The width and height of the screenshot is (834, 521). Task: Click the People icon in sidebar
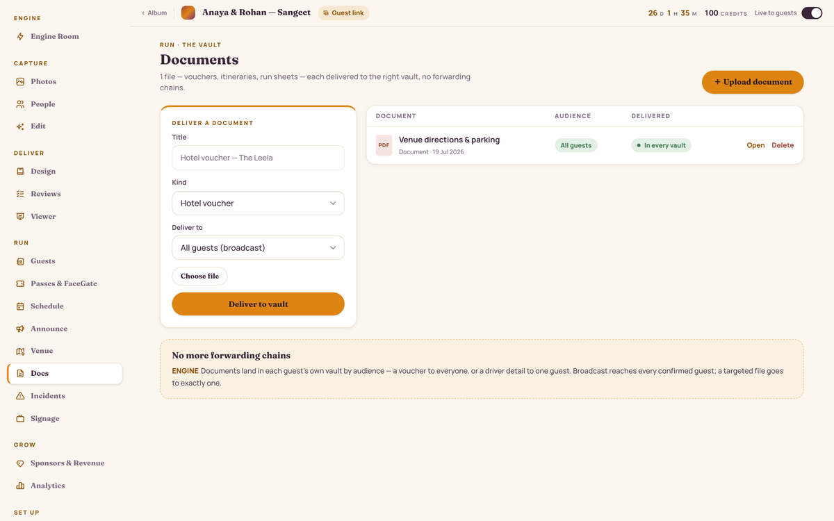[20, 104]
